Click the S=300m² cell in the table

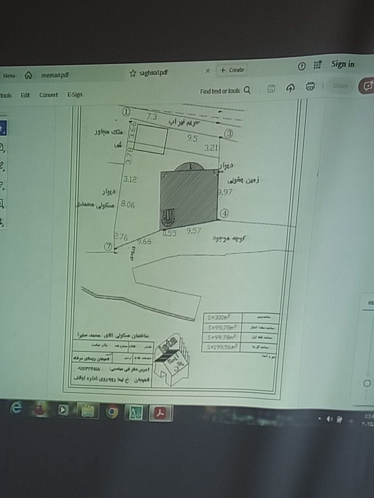click(223, 317)
